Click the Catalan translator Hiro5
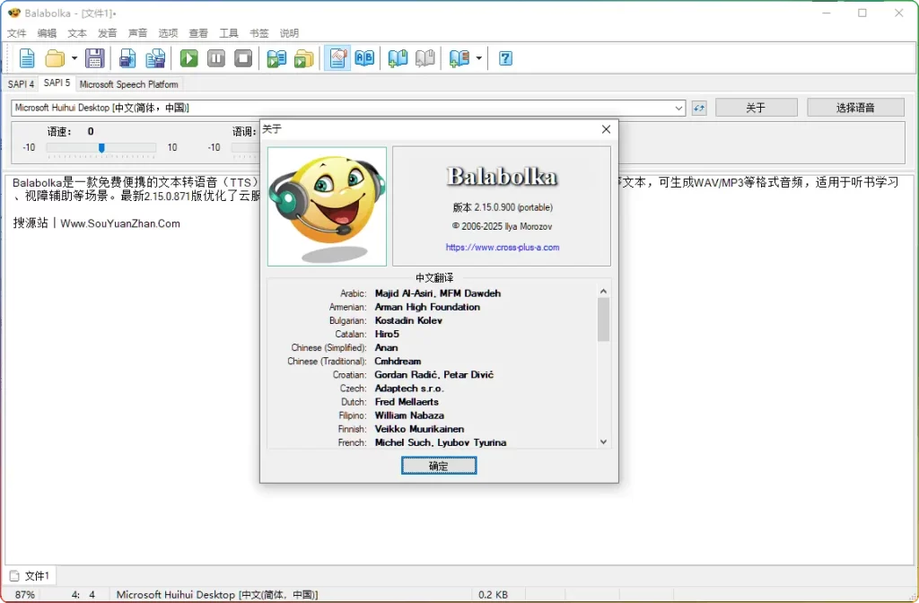Image resolution: width=919 pixels, height=603 pixels. click(387, 334)
